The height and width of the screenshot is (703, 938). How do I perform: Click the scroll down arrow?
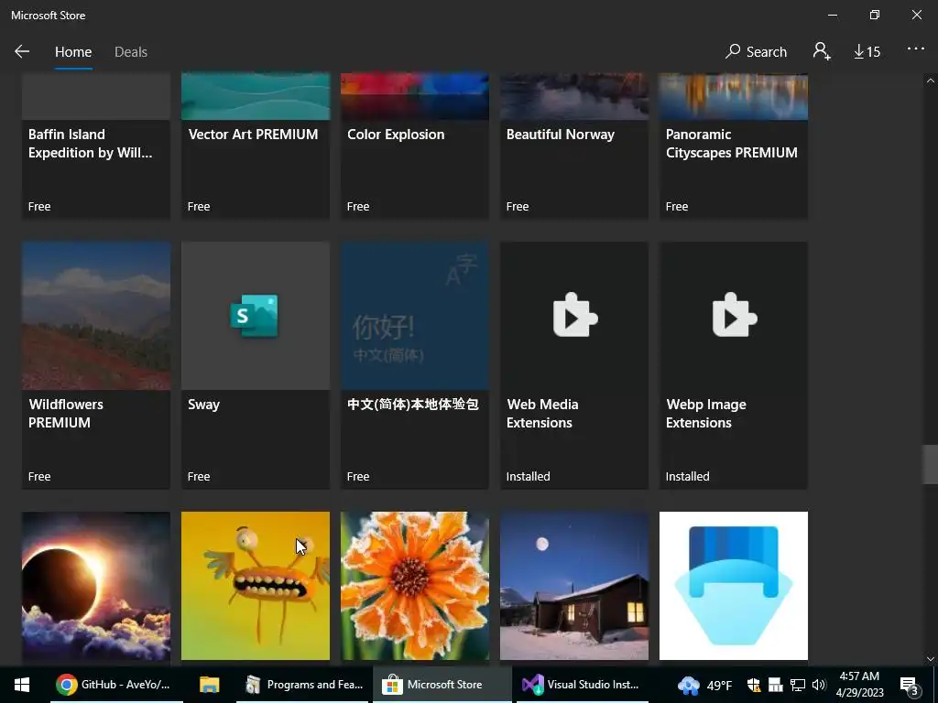point(931,659)
